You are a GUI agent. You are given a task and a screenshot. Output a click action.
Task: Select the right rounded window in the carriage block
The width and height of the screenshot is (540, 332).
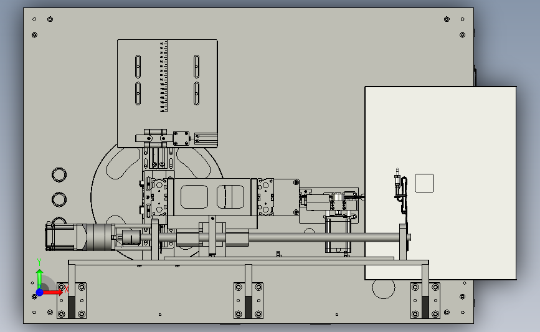pyautogui.click(x=230, y=197)
